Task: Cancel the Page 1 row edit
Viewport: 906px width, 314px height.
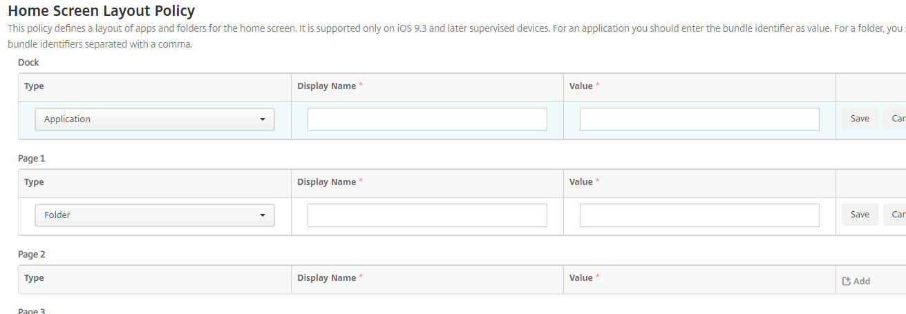Action: (896, 215)
